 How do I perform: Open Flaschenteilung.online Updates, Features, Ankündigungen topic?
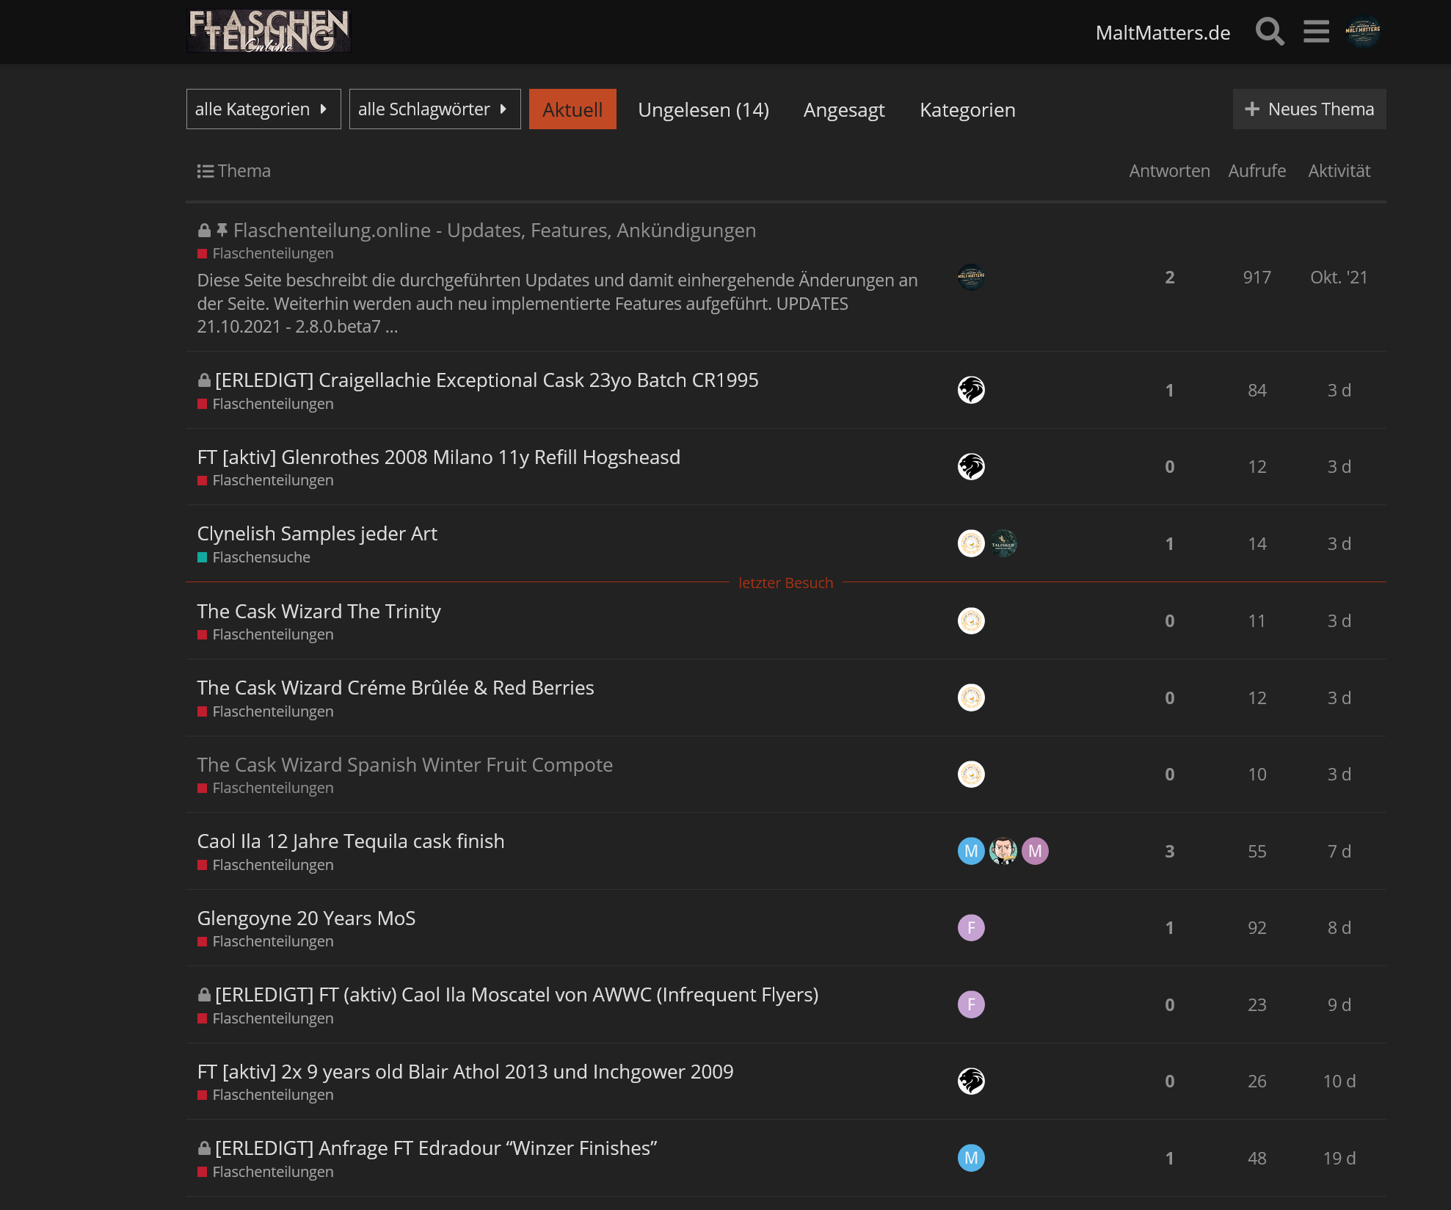(494, 231)
